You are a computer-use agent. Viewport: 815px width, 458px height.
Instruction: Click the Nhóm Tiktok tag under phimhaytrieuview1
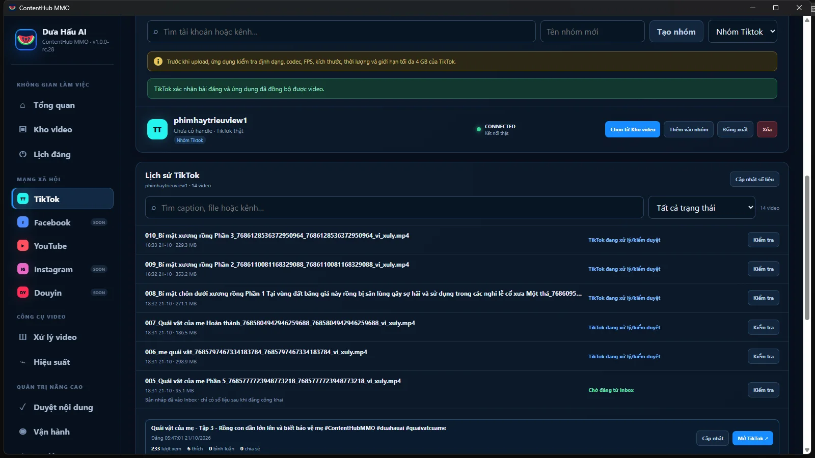190,140
